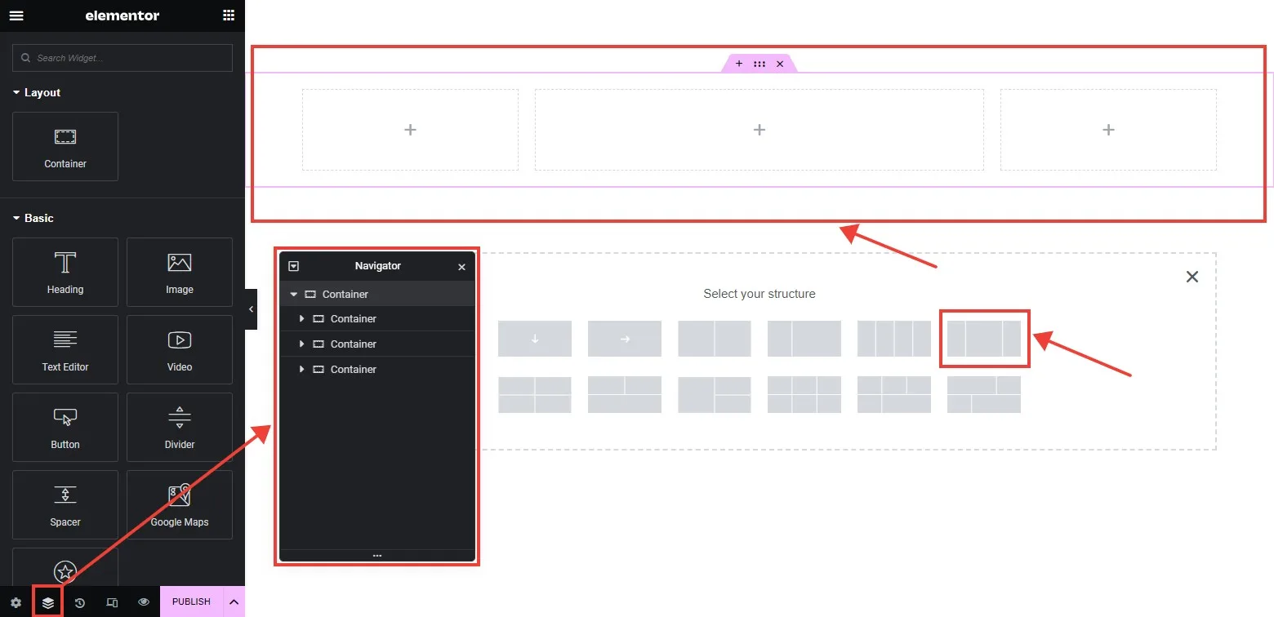The image size is (1274, 617).
Task: Add element in the middle container plus
Action: point(759,130)
